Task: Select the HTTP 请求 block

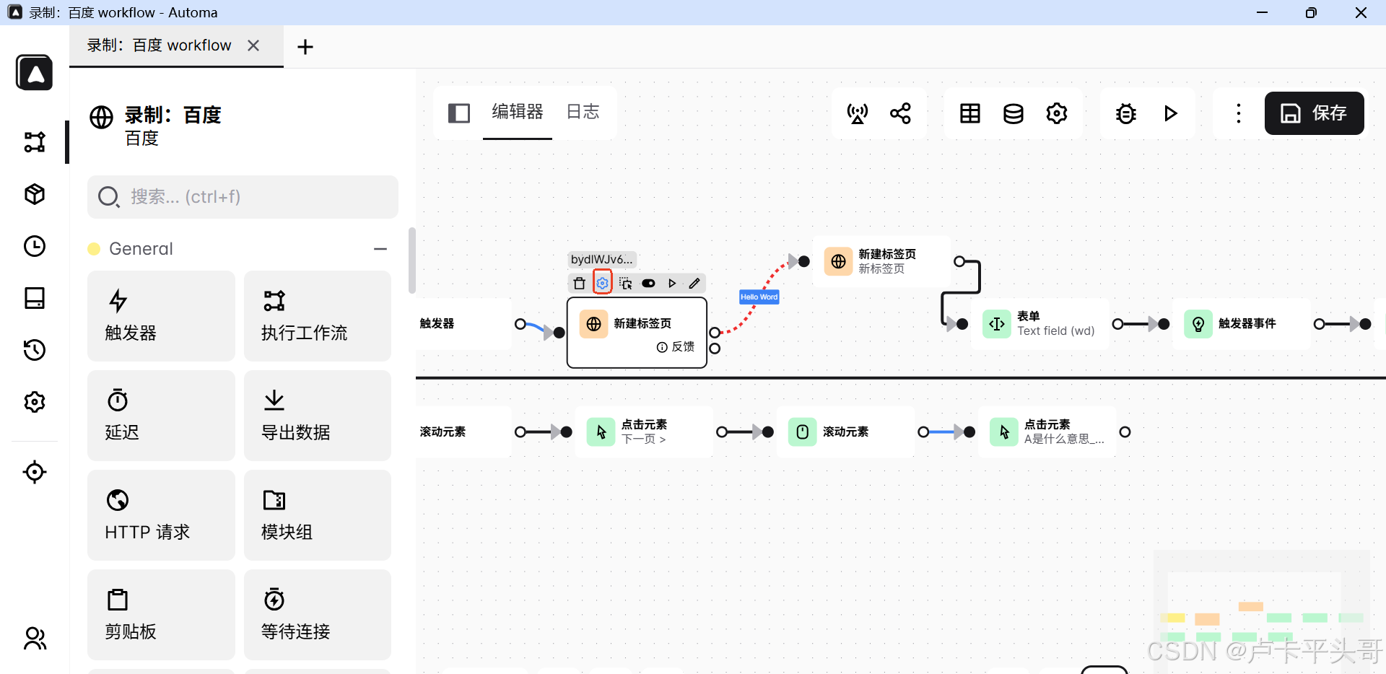Action: 161,515
